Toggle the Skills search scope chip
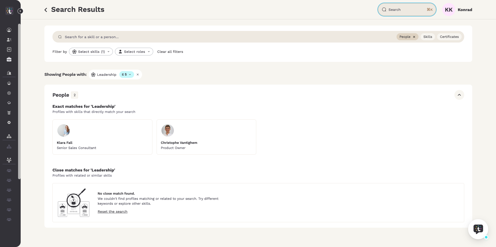 (428, 37)
